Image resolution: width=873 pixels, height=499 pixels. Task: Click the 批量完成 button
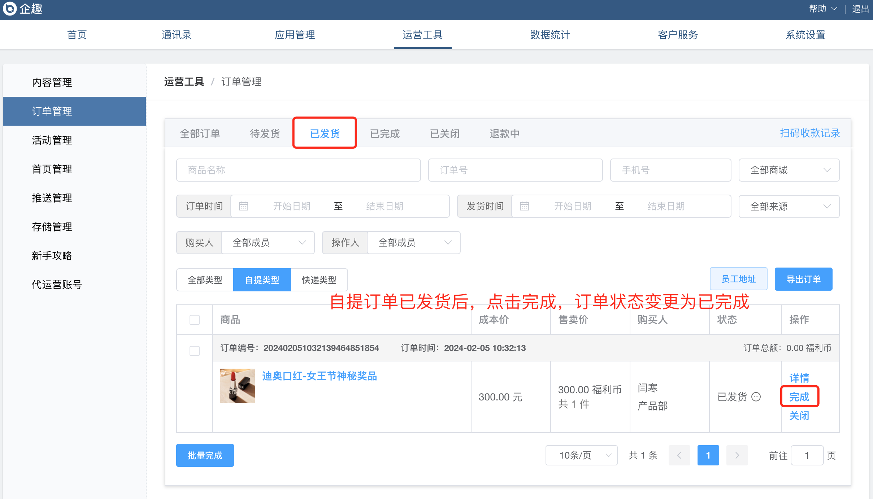[205, 455]
